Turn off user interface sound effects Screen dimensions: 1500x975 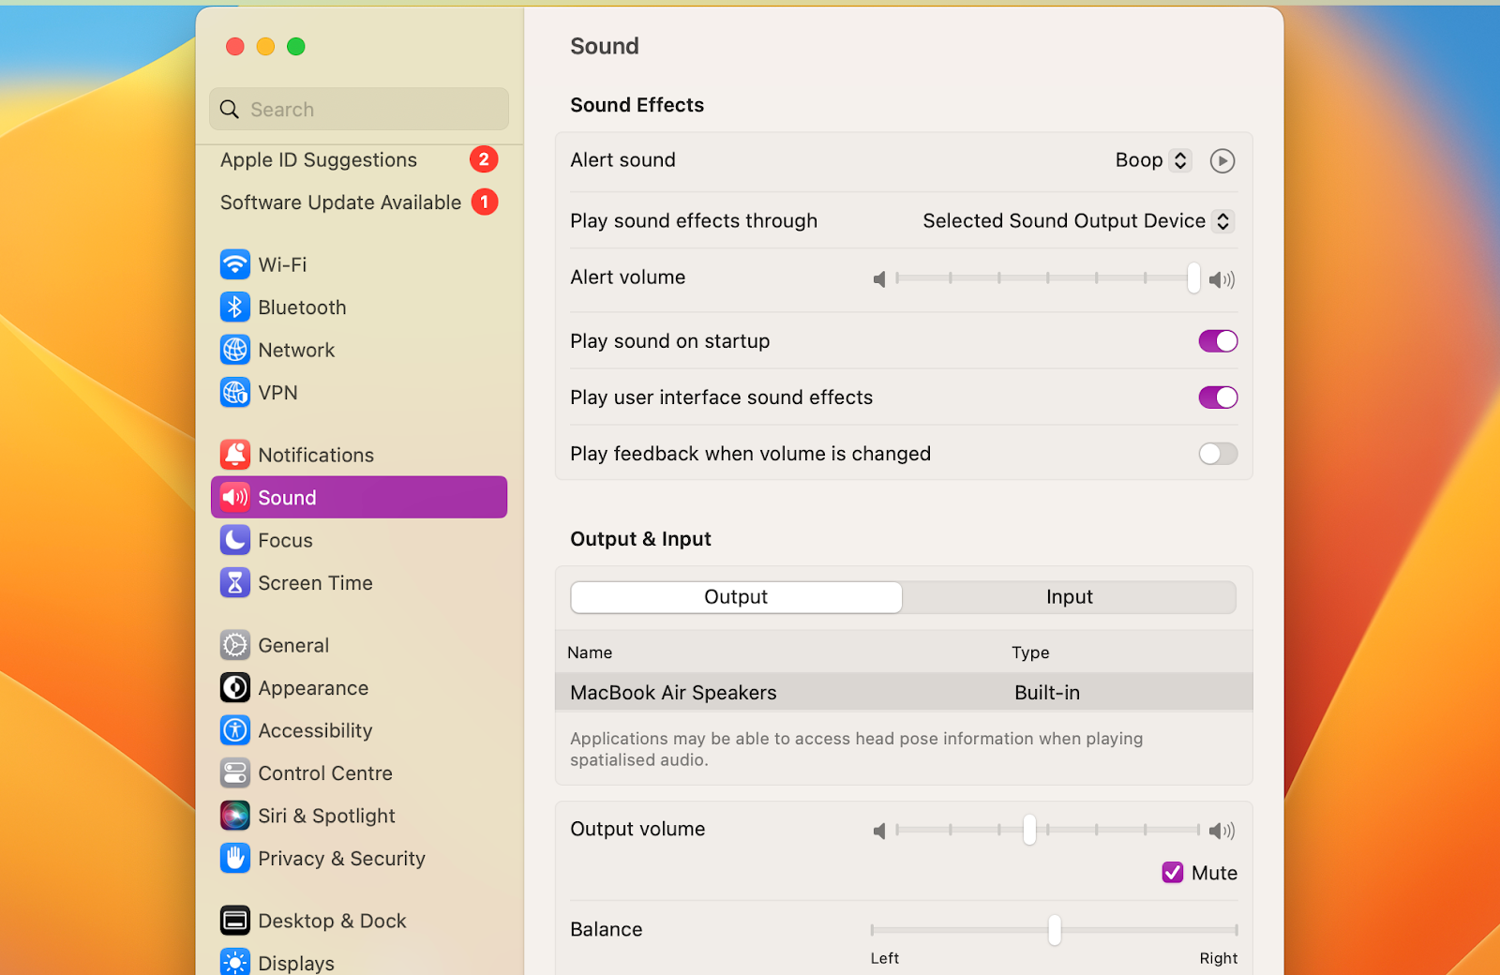point(1217,397)
